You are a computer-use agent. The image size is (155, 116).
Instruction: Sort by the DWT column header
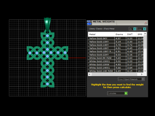pos(131,34)
